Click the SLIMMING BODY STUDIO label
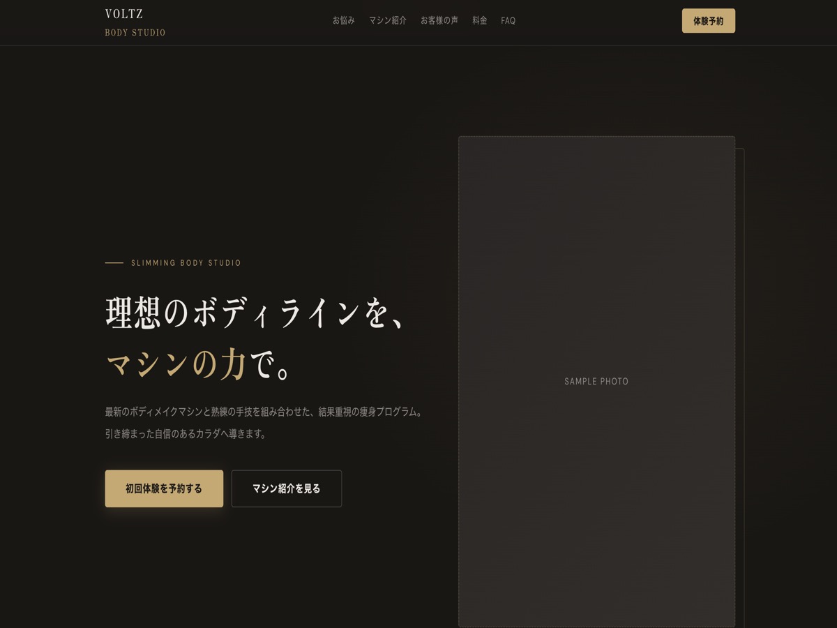This screenshot has width=837, height=628. coord(186,263)
